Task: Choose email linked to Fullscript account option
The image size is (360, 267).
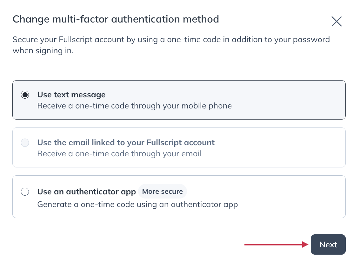Action: tap(25, 143)
